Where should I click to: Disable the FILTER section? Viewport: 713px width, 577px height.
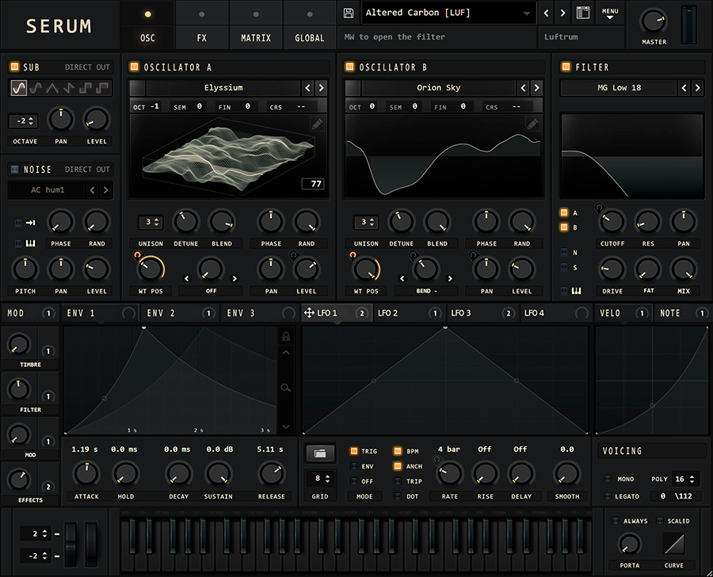pos(566,67)
